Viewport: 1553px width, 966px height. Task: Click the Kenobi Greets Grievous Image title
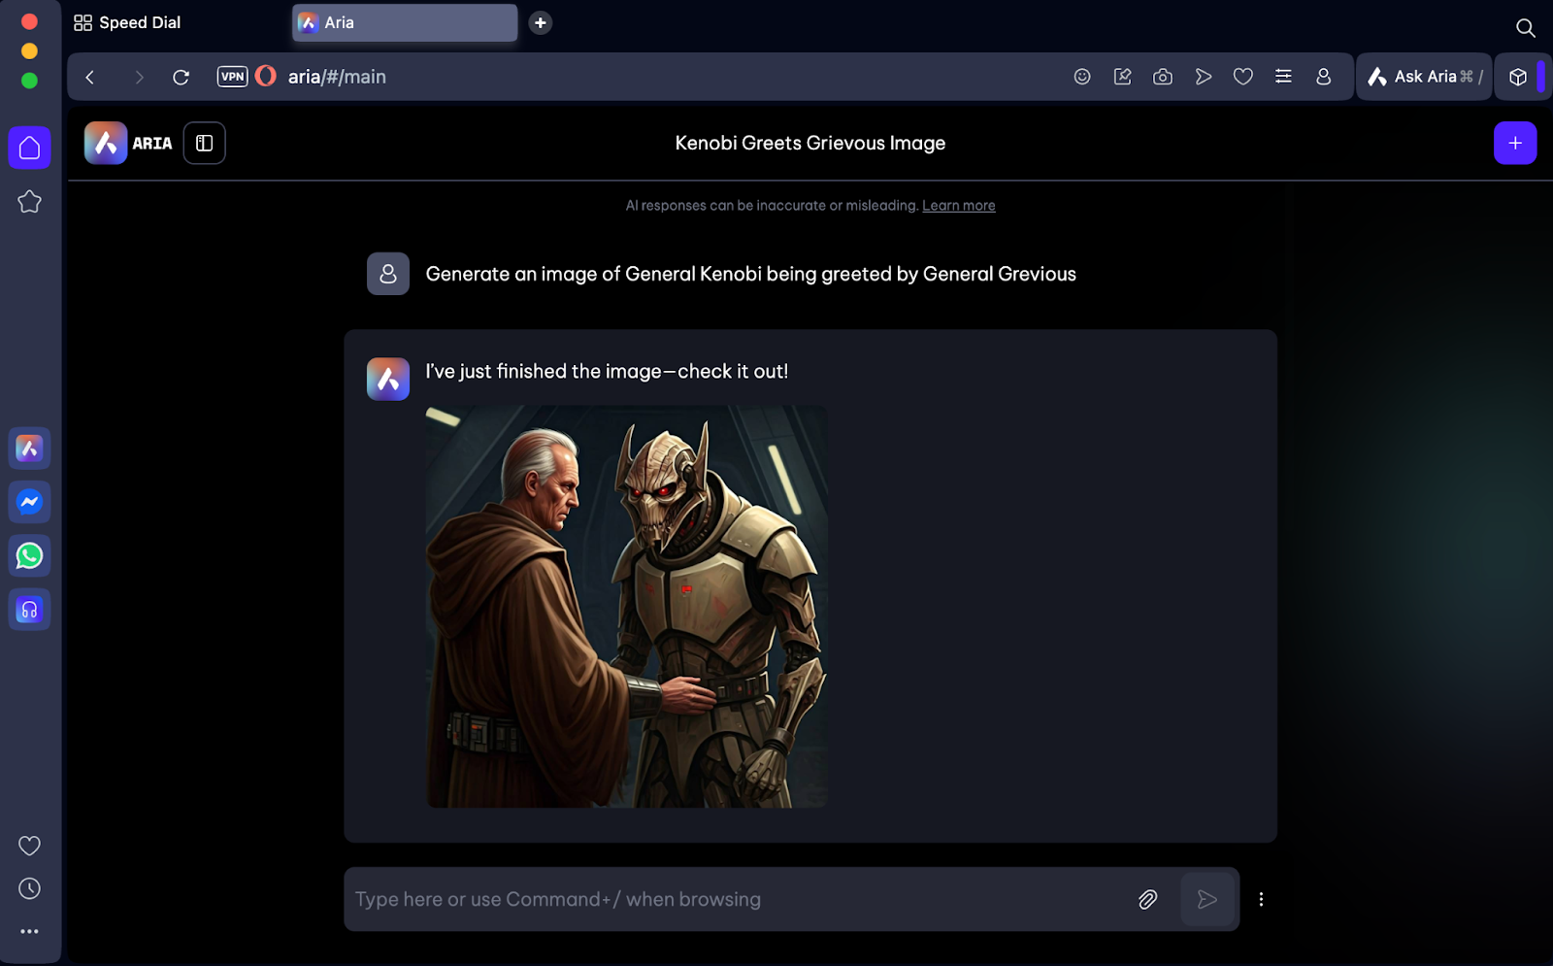pos(810,143)
